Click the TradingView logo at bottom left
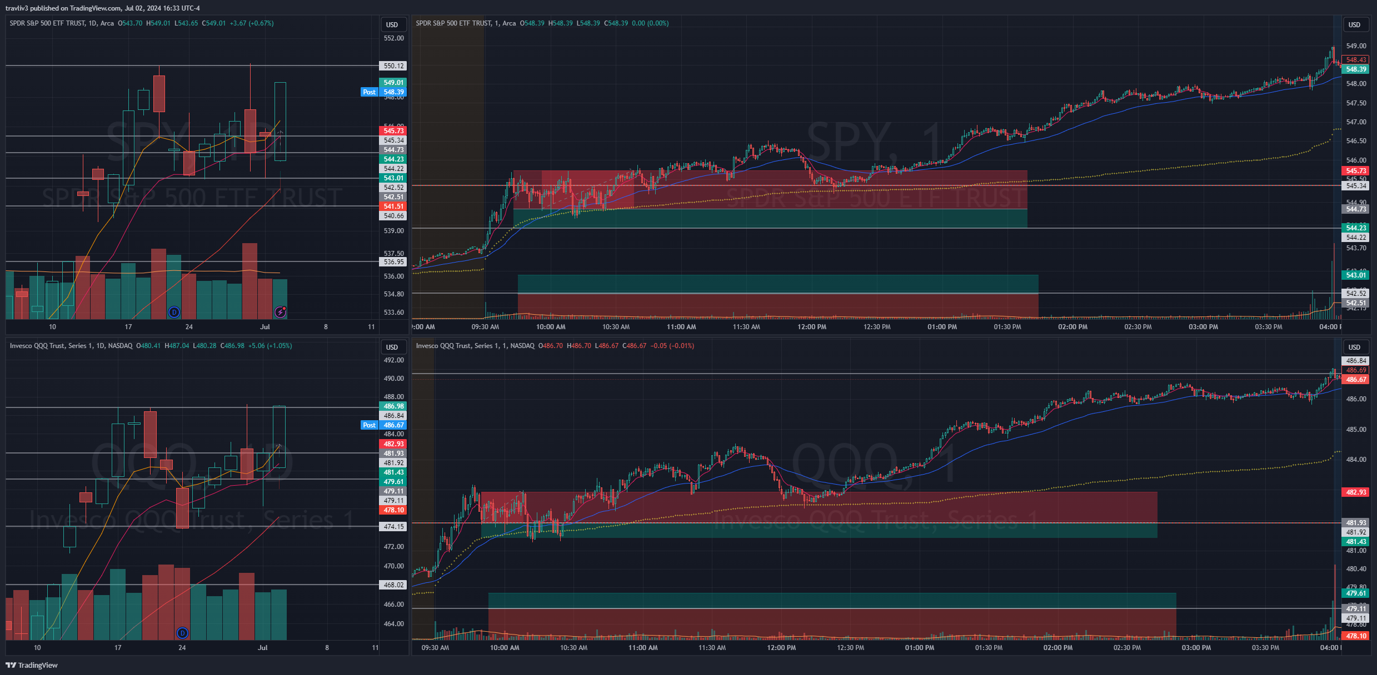The width and height of the screenshot is (1377, 675). [32, 665]
